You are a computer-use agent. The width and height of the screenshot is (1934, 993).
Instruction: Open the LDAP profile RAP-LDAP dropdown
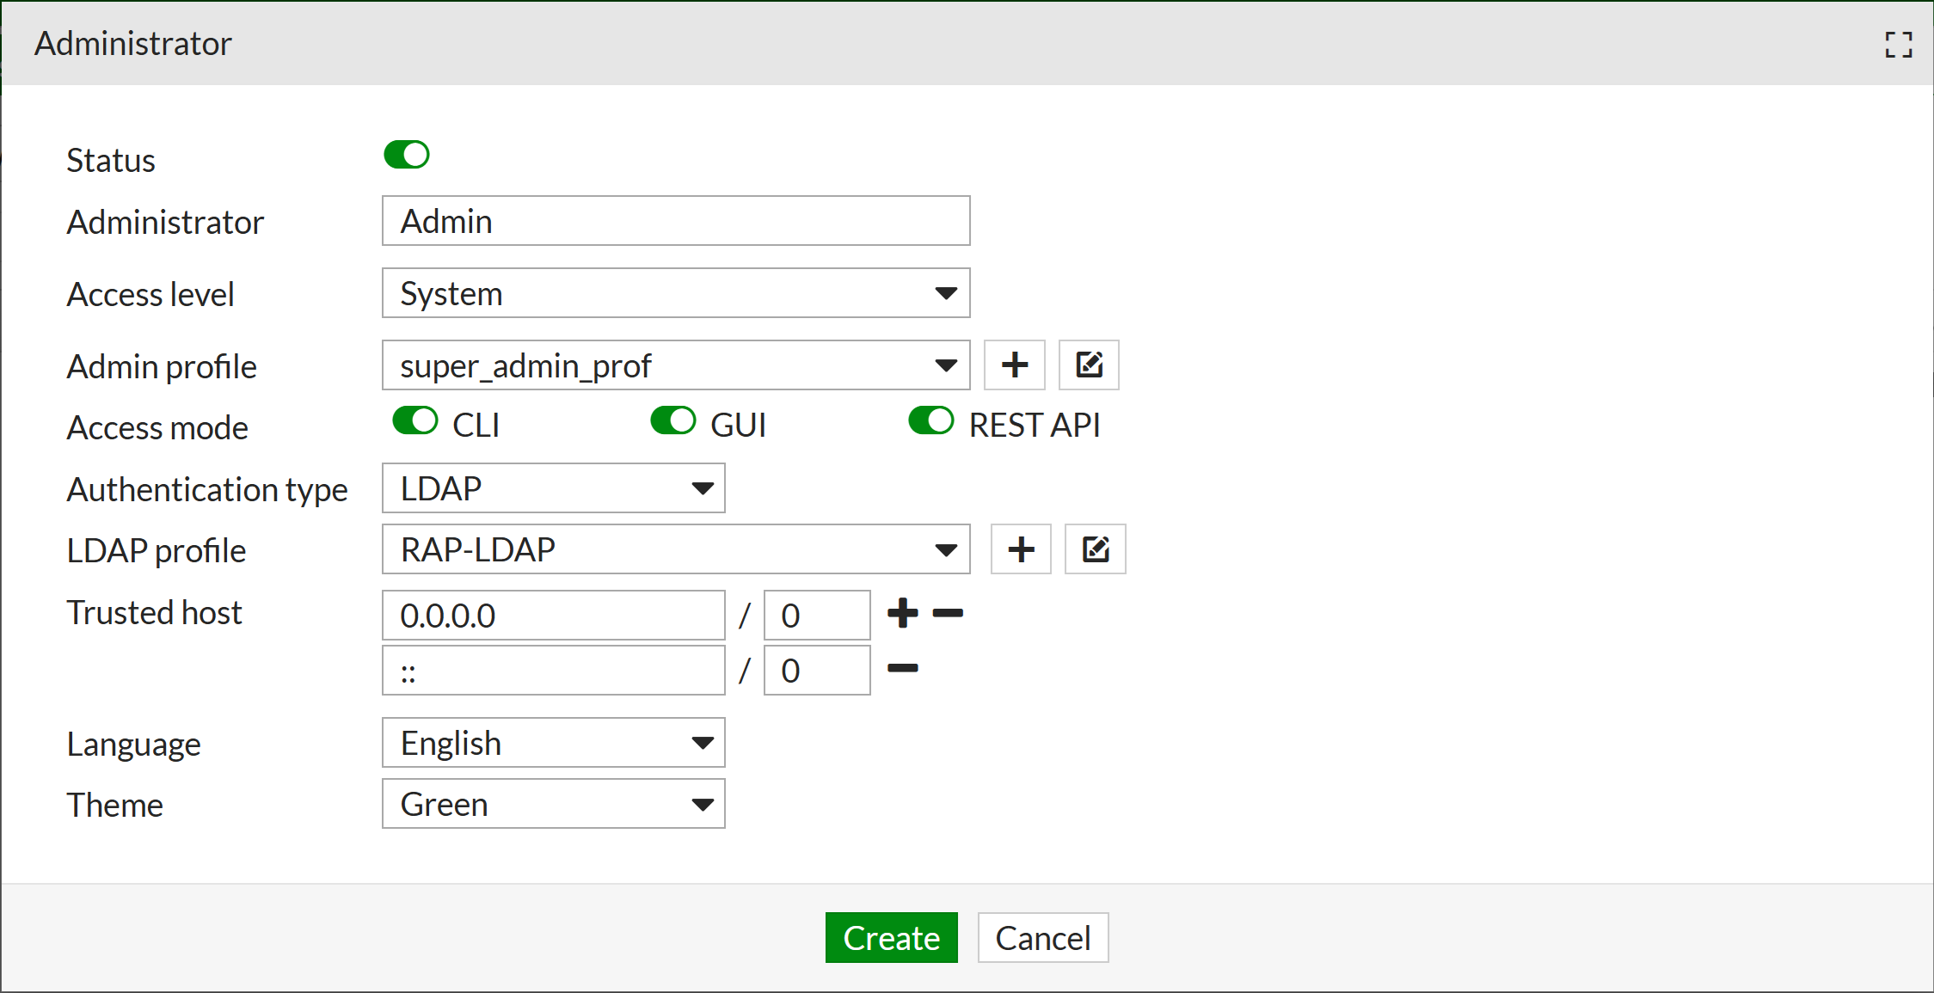point(676,549)
